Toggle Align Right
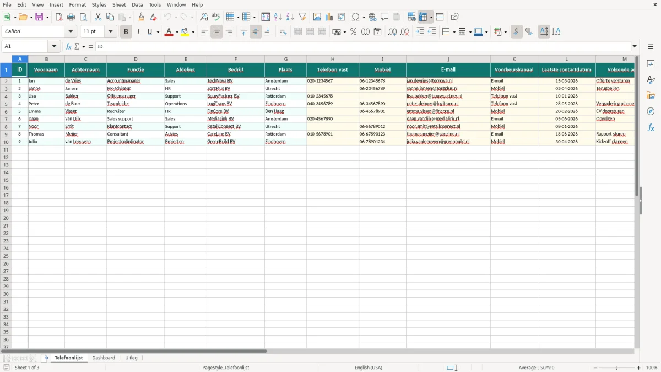661x372 pixels. pyautogui.click(x=229, y=32)
